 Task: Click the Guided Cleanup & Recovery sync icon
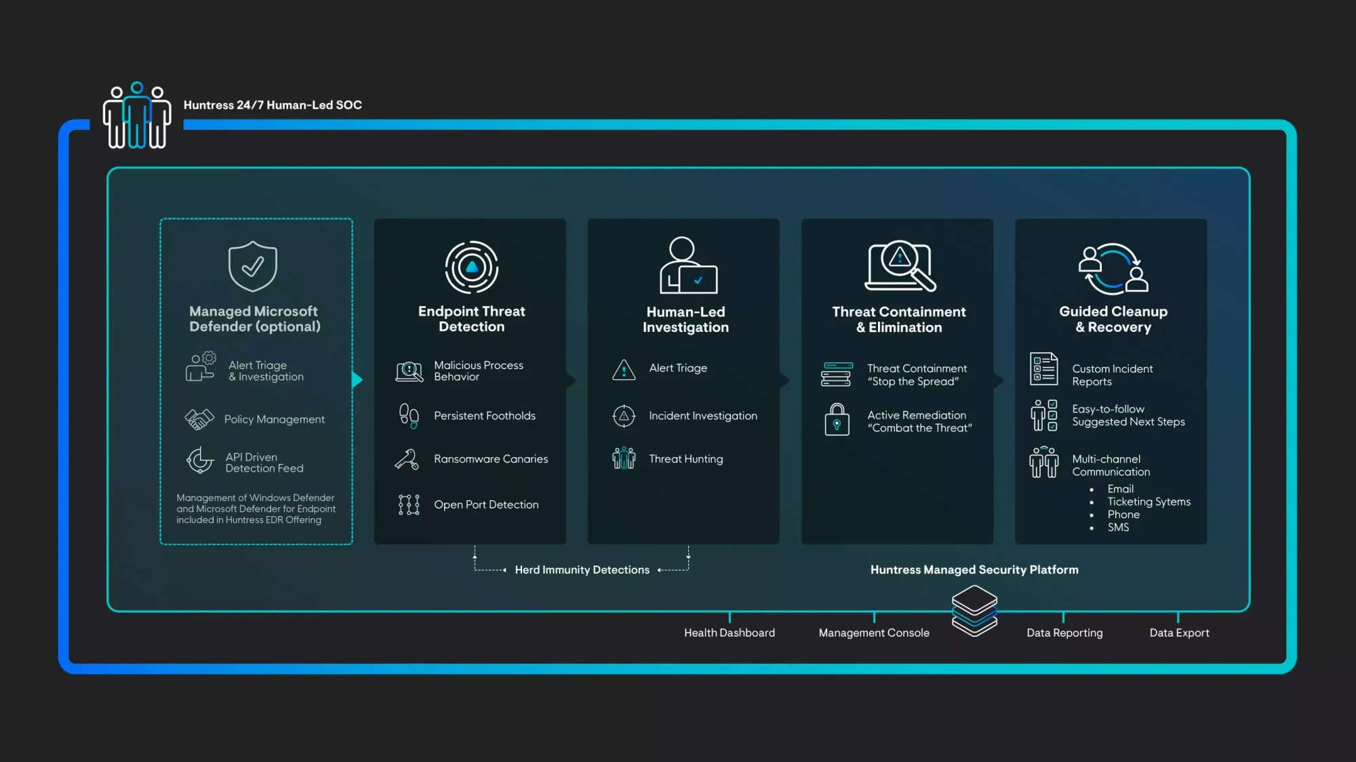click(1112, 268)
